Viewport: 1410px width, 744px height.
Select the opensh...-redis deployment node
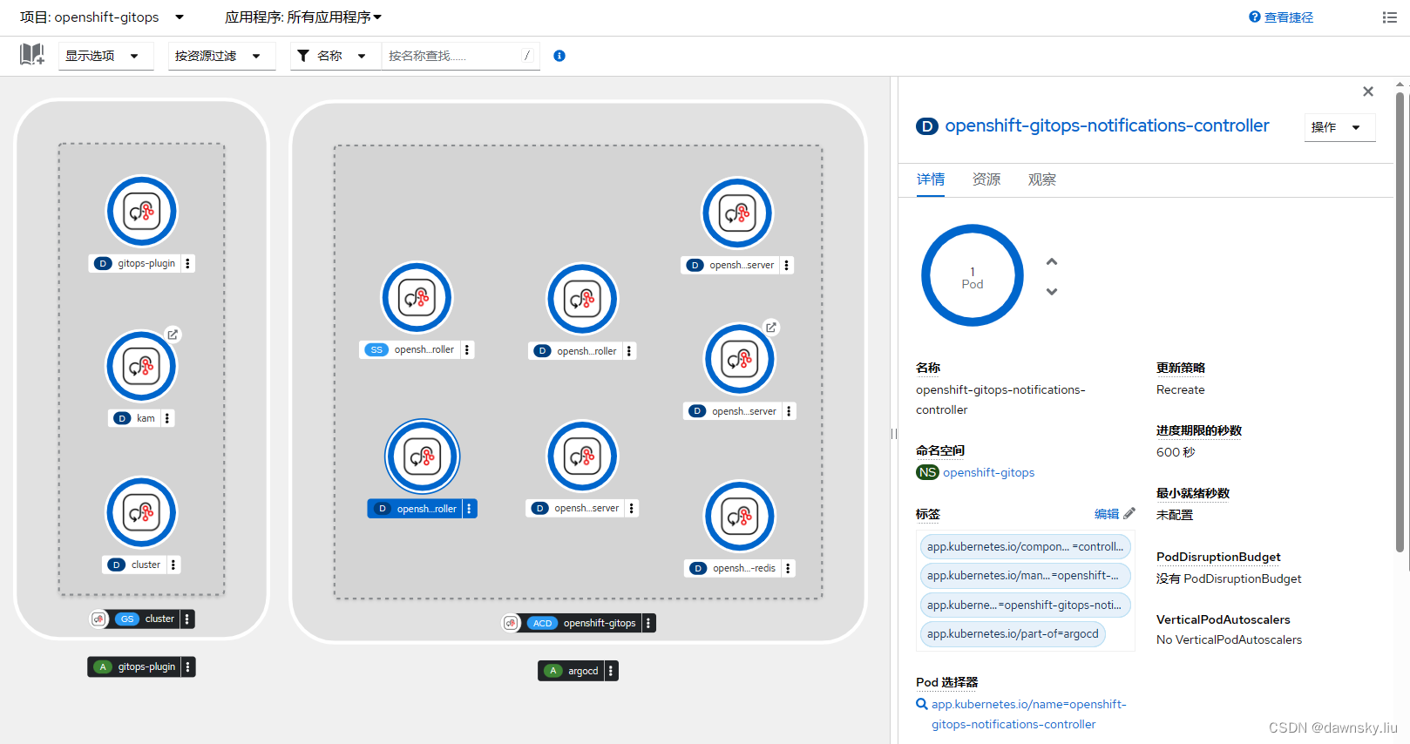coord(740,517)
